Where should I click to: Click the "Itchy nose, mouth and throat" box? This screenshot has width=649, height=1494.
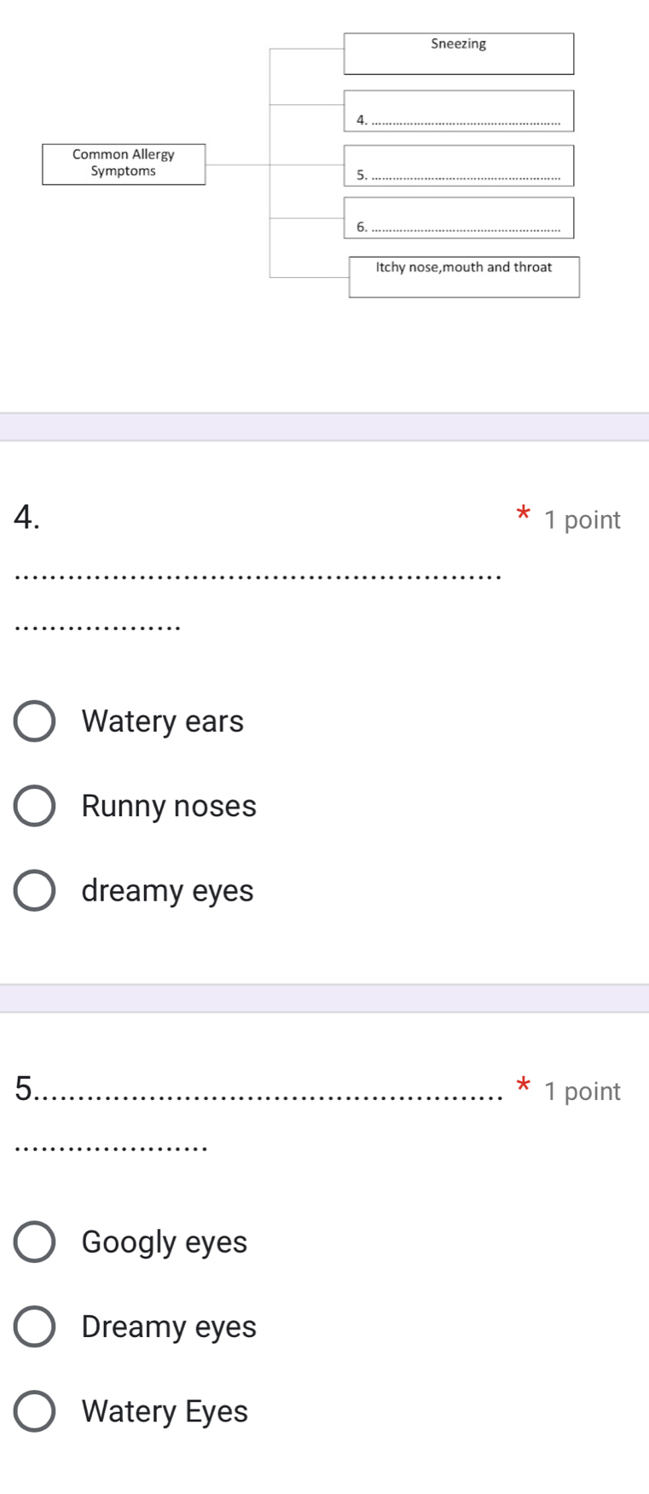pyautogui.click(x=464, y=276)
